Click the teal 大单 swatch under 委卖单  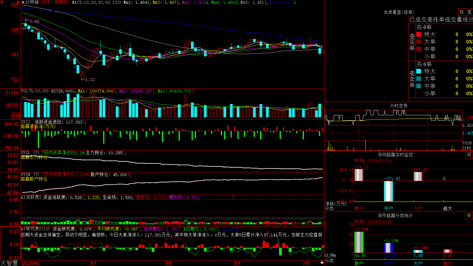(x=419, y=79)
